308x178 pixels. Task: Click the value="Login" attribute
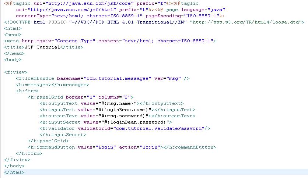point(97,147)
